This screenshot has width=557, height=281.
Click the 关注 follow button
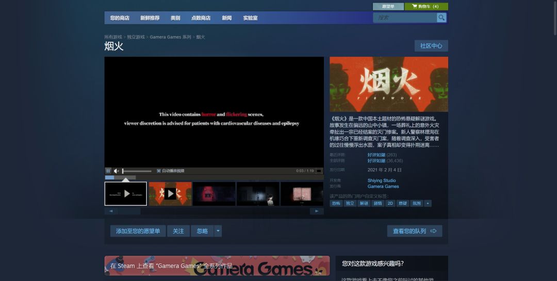(178, 231)
